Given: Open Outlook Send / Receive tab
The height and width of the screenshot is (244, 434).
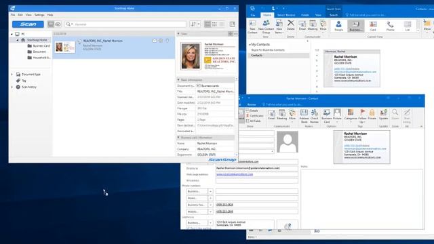Looking at the screenshot, I should click(x=286, y=15).
